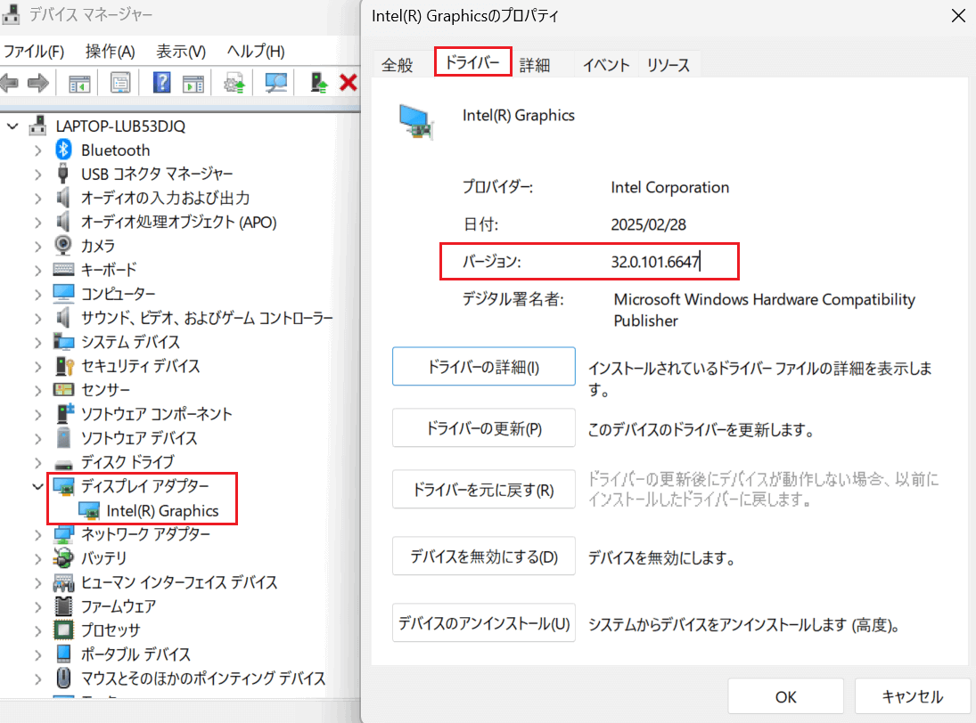
Task: Select the LAPTOP-LUB53DJQ computer icon
Action: pos(37,126)
